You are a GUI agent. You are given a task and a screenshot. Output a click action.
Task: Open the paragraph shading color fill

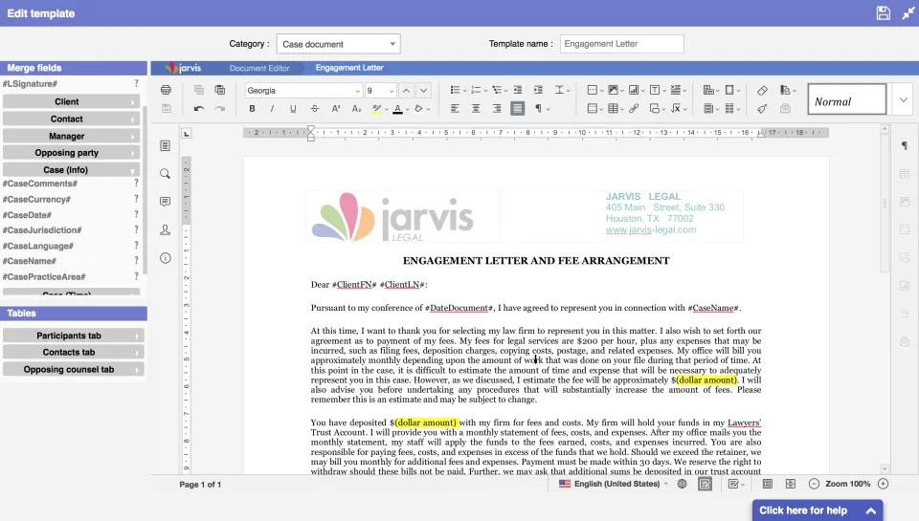418,109
